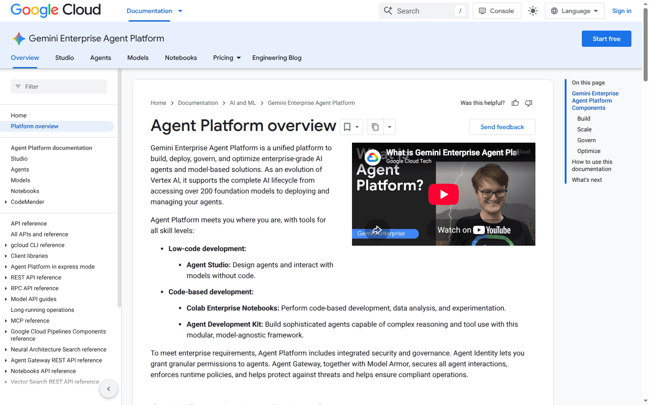
Task: Collapse the left navigation with chevron button
Action: coord(109,389)
